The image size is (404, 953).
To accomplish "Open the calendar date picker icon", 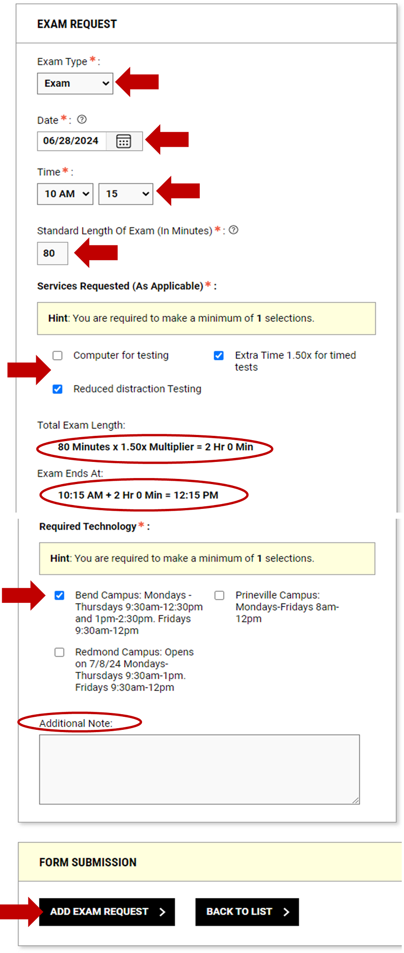I will (123, 141).
